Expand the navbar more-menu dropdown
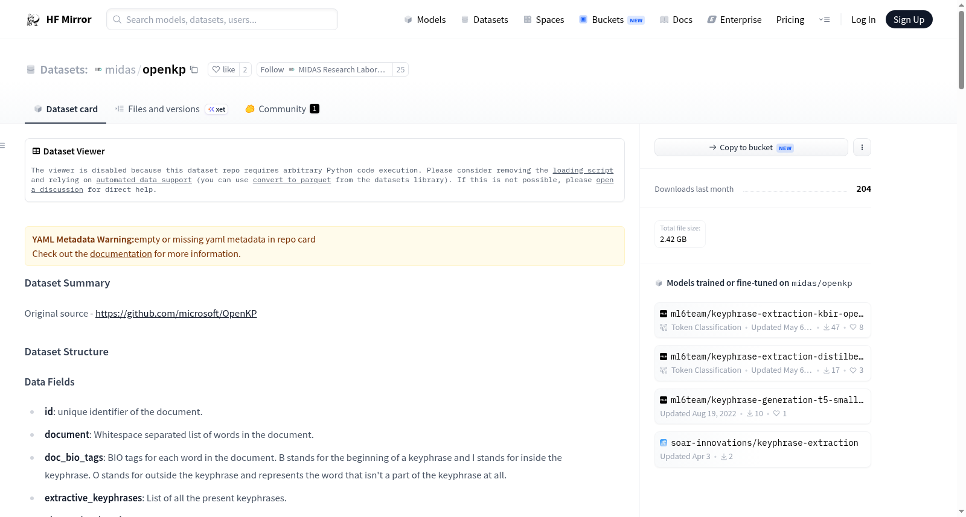Viewport: 966px width, 517px height. coord(824,19)
